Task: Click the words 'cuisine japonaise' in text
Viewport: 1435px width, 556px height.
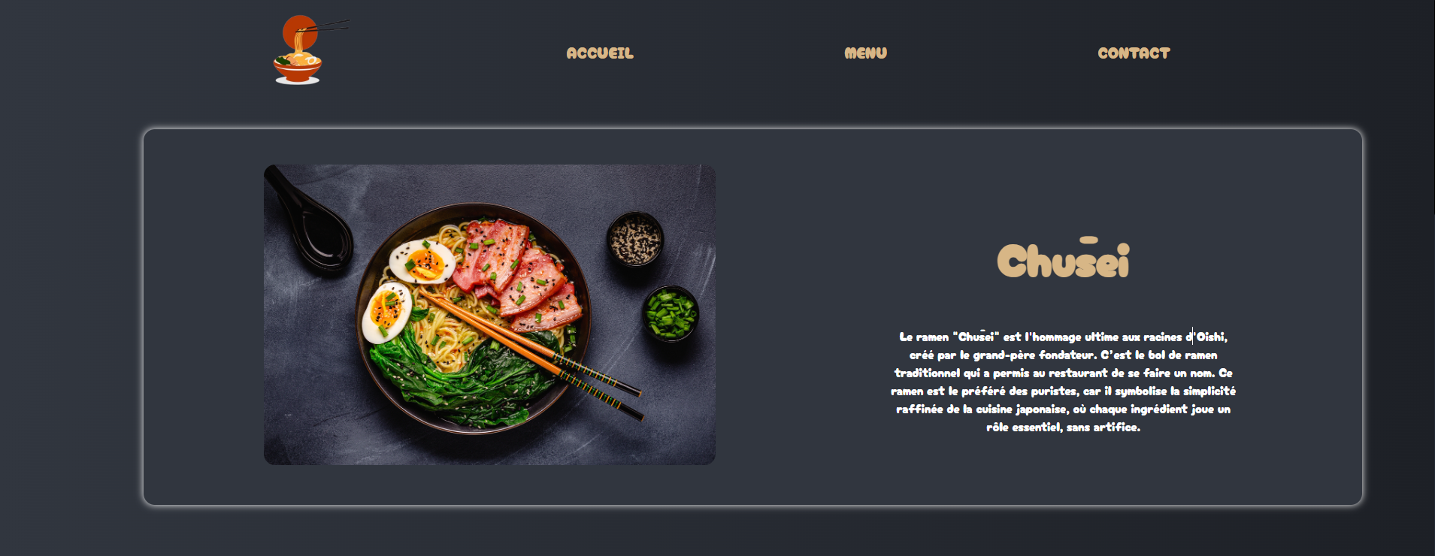Action: [1021, 409]
